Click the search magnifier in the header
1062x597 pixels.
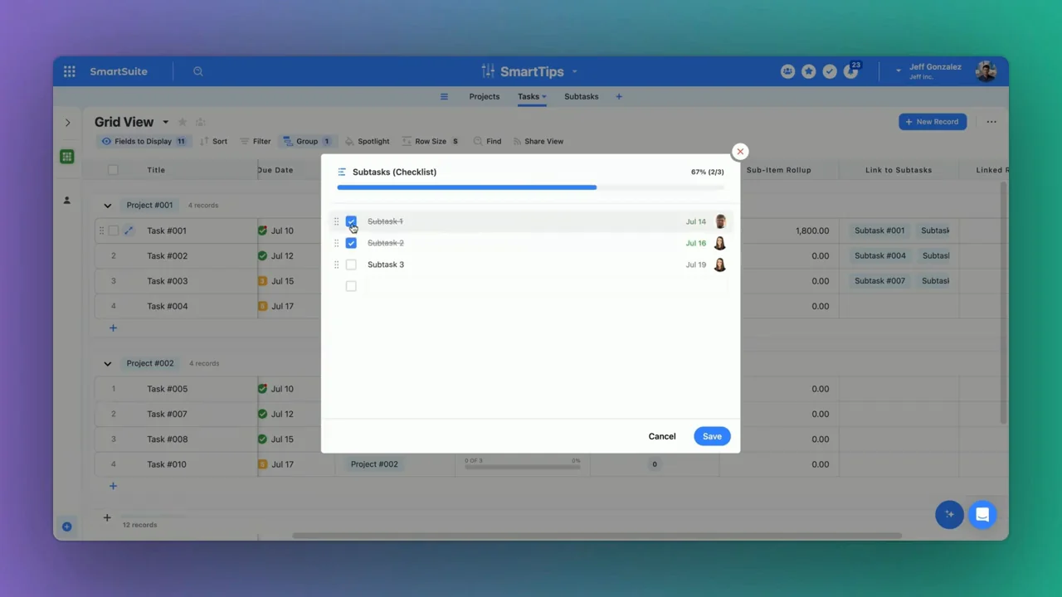(198, 71)
